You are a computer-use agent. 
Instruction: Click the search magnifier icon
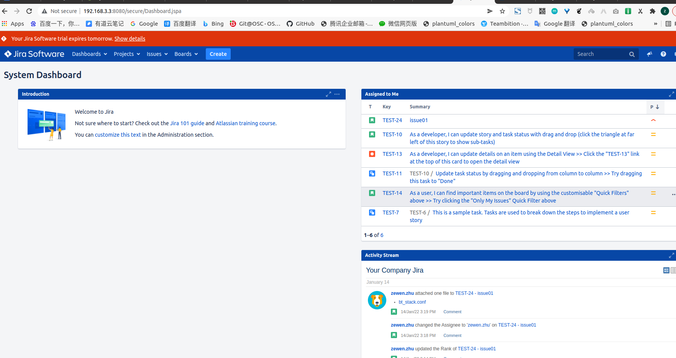point(632,54)
